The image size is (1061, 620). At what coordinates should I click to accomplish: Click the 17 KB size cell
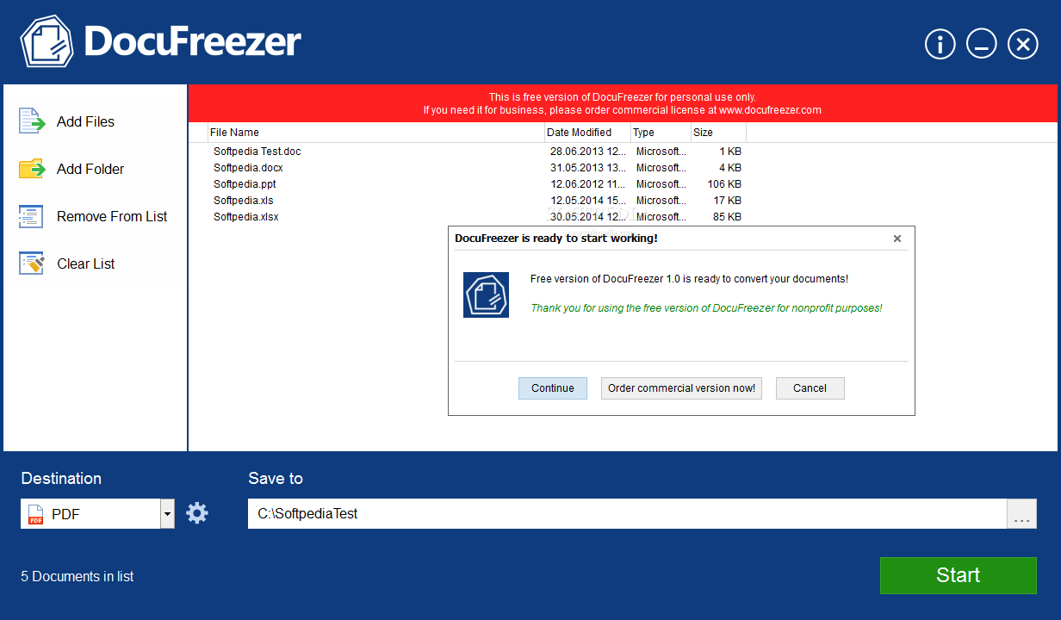point(727,201)
